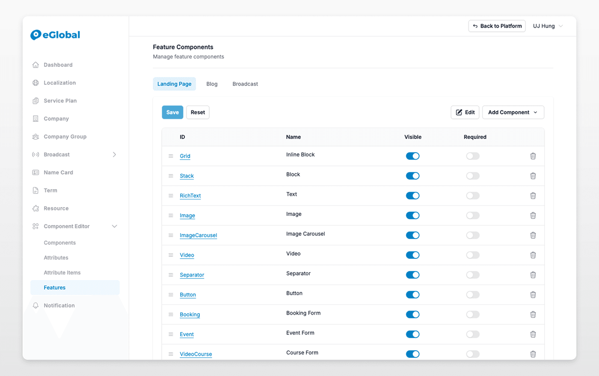
Task: Open the UJ Hung user menu
Action: pyautogui.click(x=547, y=26)
